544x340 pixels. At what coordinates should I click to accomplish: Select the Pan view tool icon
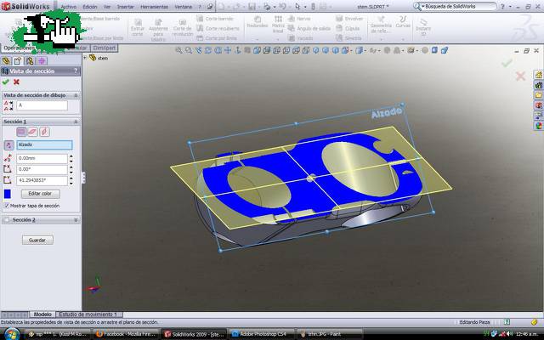[228, 51]
